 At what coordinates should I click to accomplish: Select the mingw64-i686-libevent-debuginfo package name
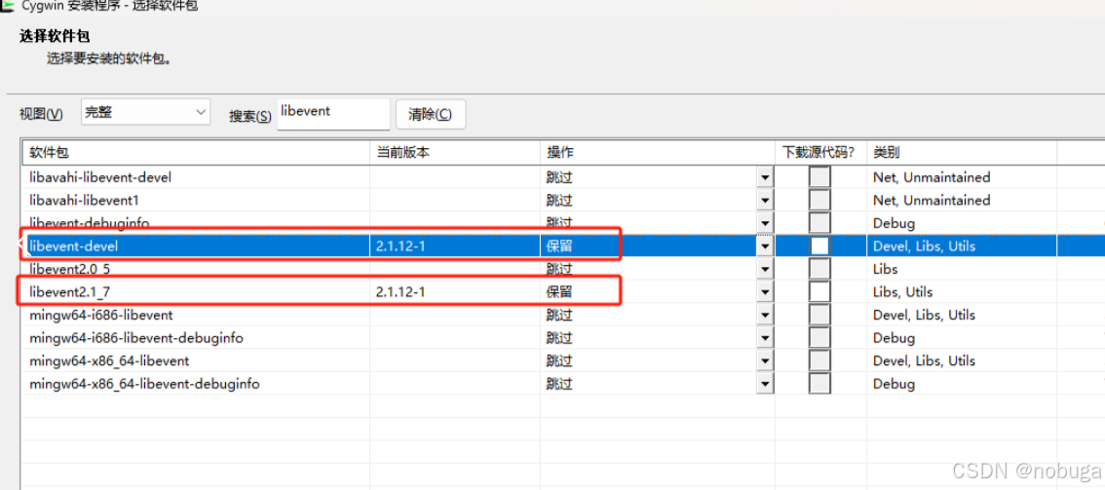point(136,338)
